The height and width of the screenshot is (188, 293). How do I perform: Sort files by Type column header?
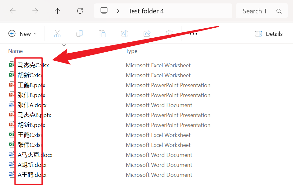[x=132, y=51]
